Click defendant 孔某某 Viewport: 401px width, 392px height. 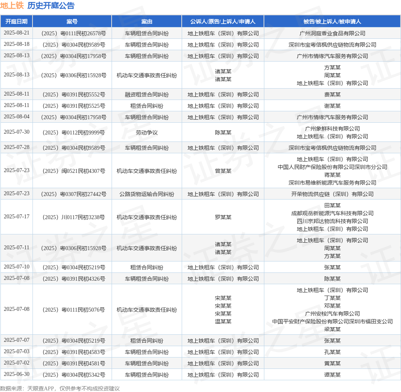click(332, 352)
